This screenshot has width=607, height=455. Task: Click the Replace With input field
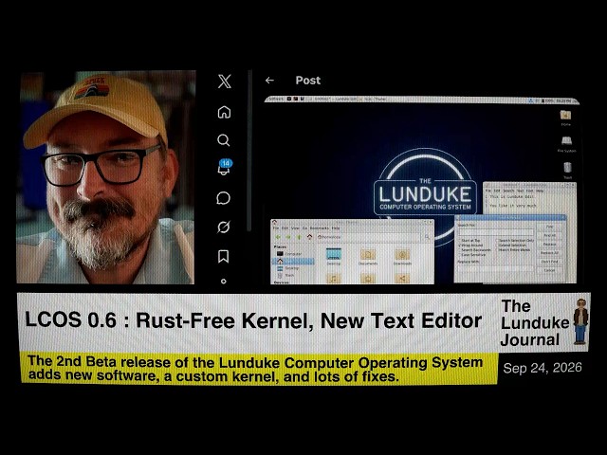pos(496,268)
